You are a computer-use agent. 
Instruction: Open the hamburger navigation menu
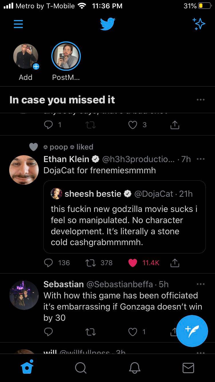point(18,24)
